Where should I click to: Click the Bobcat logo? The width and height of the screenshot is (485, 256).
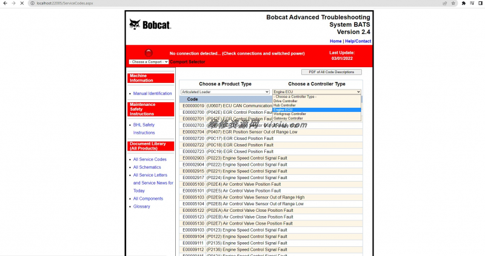click(x=149, y=25)
